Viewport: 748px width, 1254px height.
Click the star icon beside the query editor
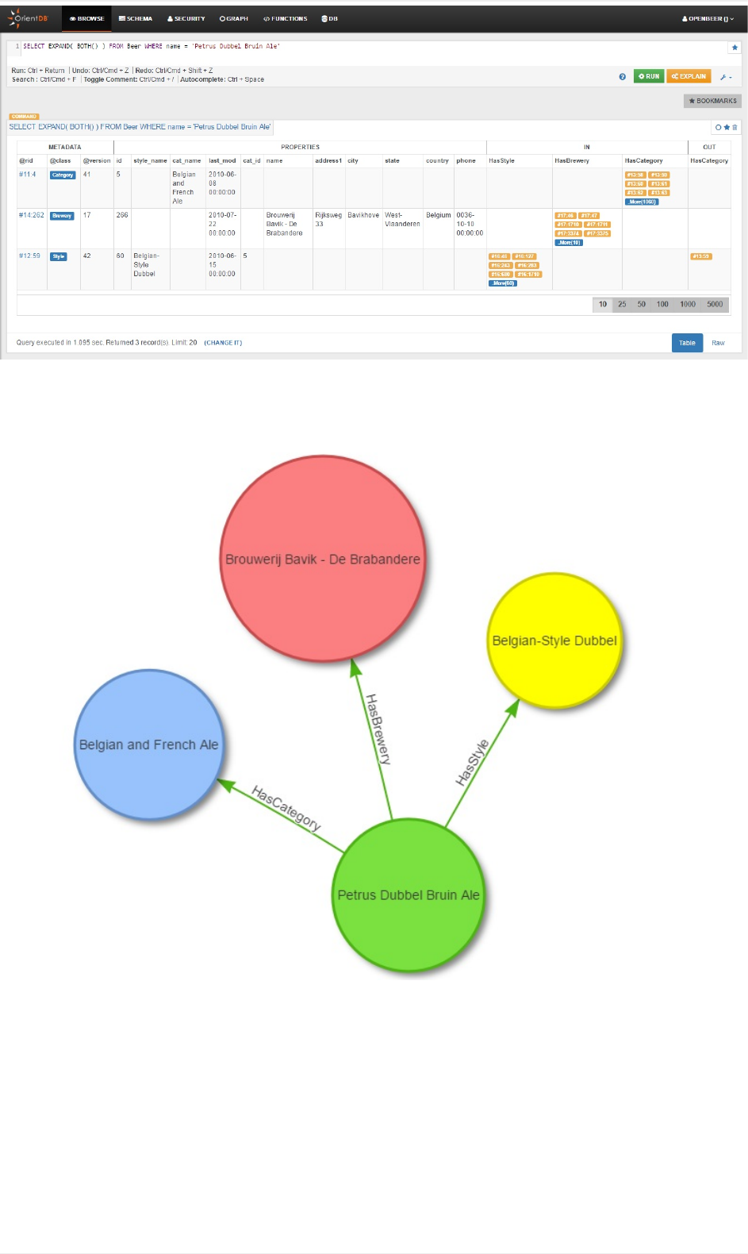point(735,48)
